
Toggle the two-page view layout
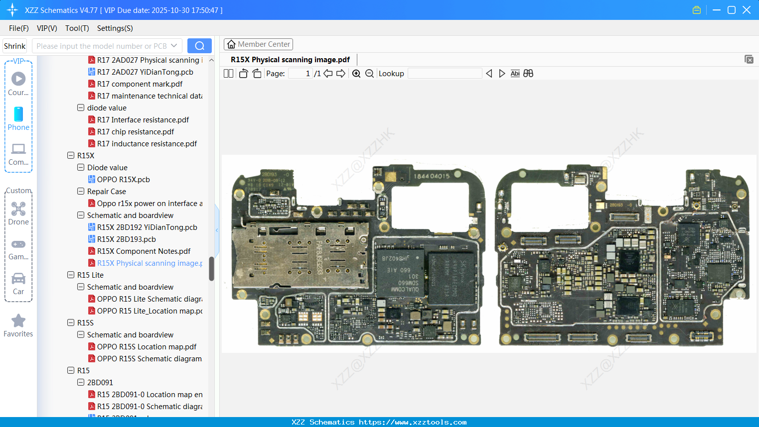[x=228, y=74]
